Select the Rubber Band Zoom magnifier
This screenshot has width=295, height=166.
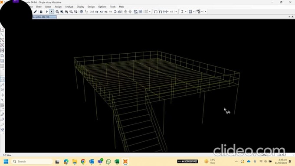pyautogui.click(x=57, y=12)
